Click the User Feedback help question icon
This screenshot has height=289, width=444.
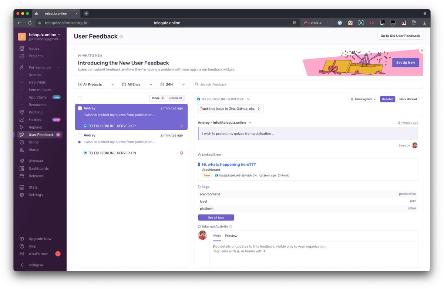tap(121, 37)
